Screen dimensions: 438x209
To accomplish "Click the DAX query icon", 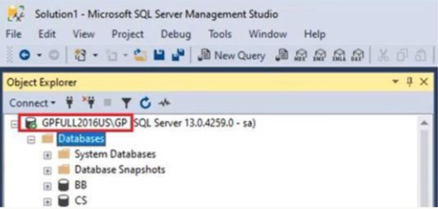I will [358, 55].
